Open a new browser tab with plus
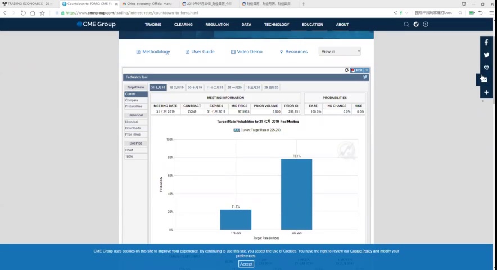This screenshot has height=270, width=497. (x=304, y=4)
